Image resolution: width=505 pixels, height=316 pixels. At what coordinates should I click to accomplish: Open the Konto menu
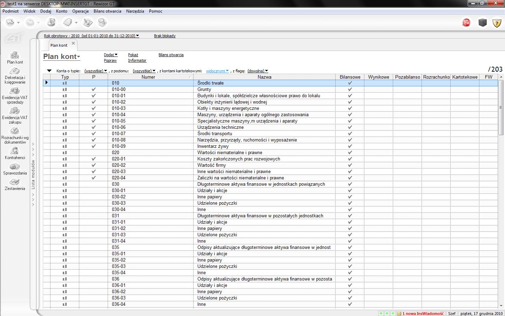click(x=61, y=11)
